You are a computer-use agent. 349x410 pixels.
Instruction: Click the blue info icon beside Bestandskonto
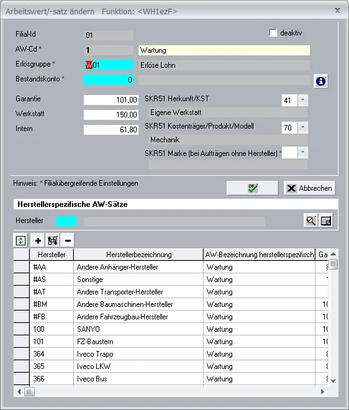[x=320, y=81]
